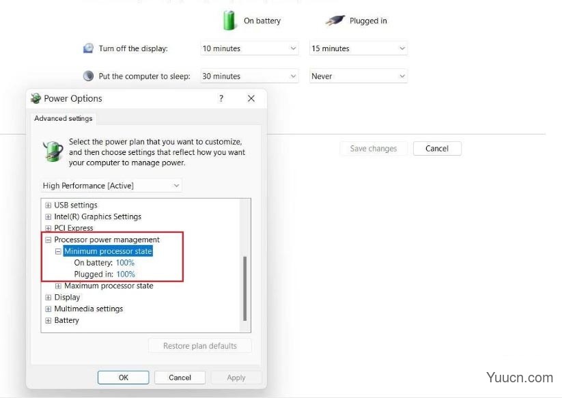
Task: Expand the USB settings node
Action: [48, 205]
